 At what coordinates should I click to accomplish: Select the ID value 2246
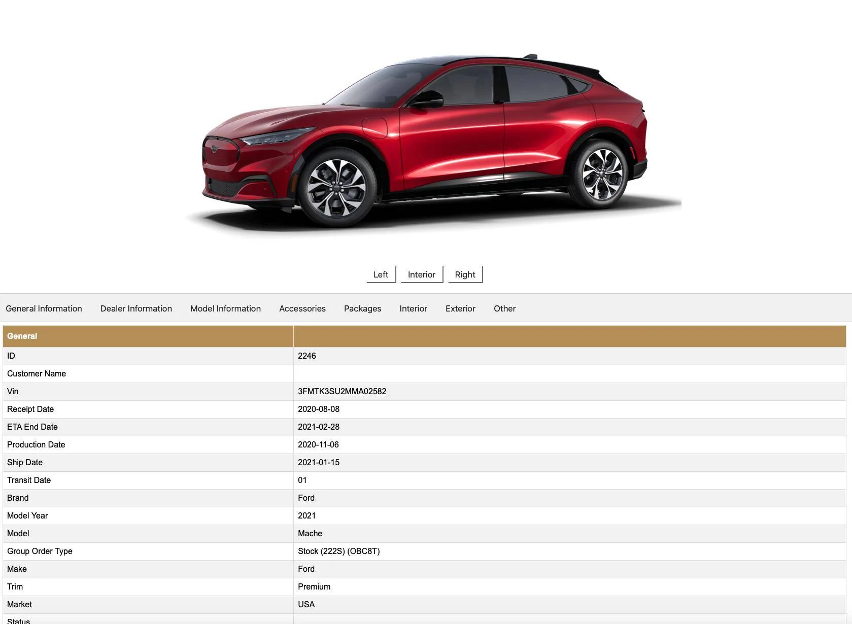(x=307, y=356)
